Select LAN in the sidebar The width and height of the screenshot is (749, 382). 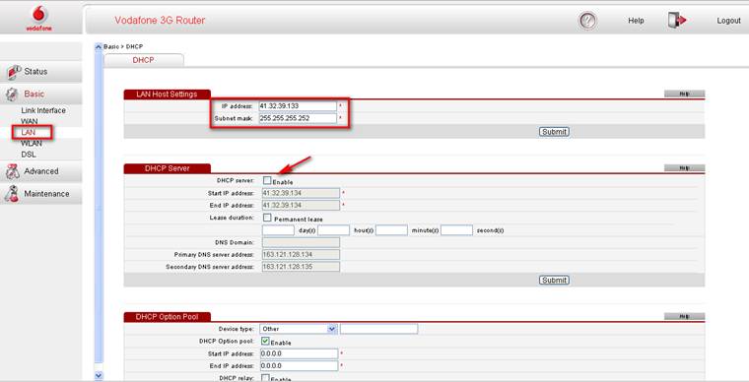(x=29, y=133)
